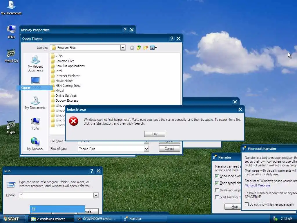Create a new folder in Open Theme toolbar
The image size is (297, 223).
[146, 48]
